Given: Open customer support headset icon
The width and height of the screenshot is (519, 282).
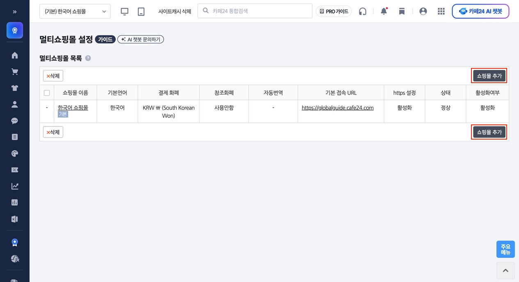Looking at the screenshot, I should (x=362, y=11).
